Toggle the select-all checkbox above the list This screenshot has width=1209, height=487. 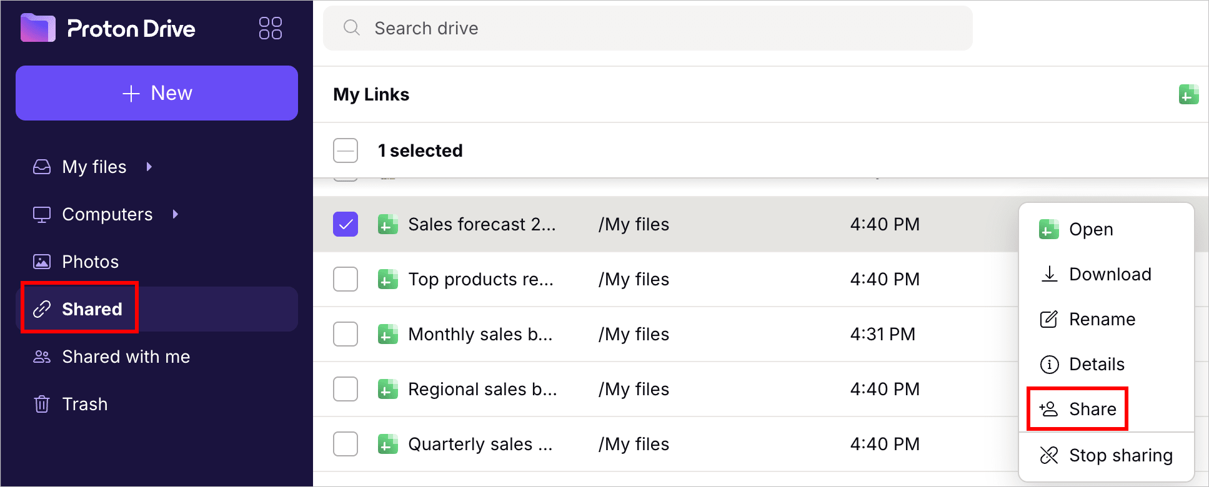[346, 150]
